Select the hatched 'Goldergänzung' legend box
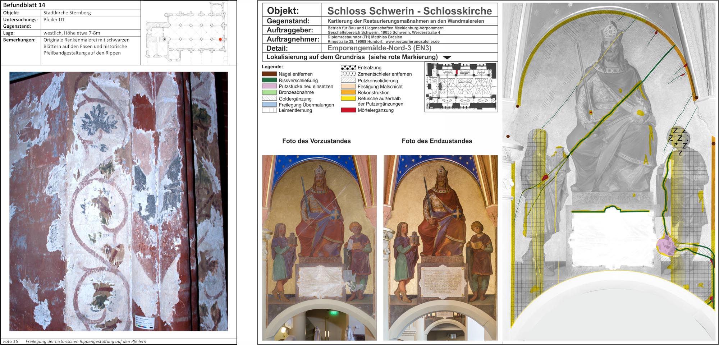The image size is (719, 345). [269, 98]
